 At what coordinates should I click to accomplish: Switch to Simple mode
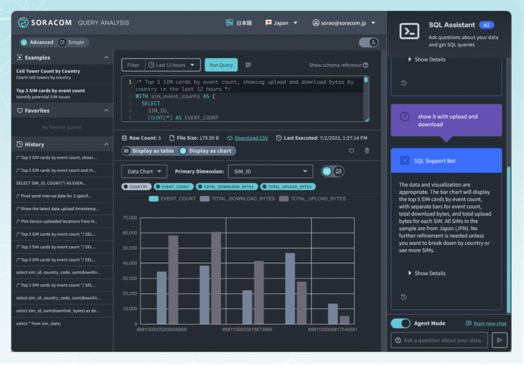tap(72, 42)
